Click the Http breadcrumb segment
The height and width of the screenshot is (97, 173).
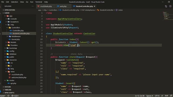coord(45,10)
